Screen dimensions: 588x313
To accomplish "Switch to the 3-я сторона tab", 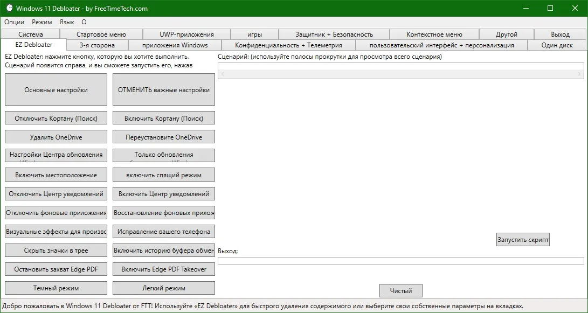I will click(x=97, y=45).
